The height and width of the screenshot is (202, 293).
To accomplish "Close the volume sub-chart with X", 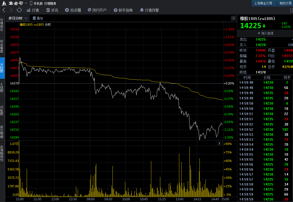I will (x=219, y=143).
